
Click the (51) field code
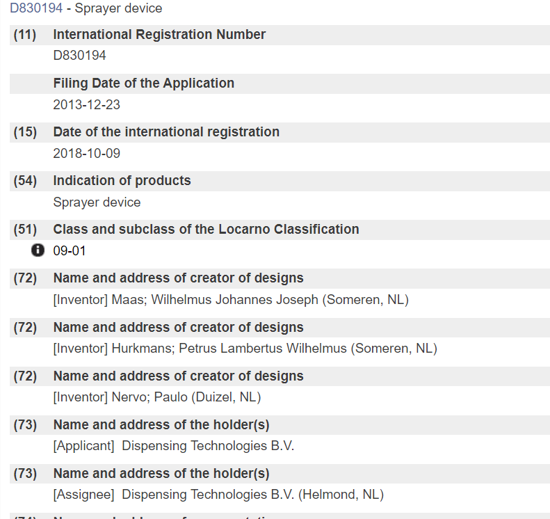(x=25, y=230)
